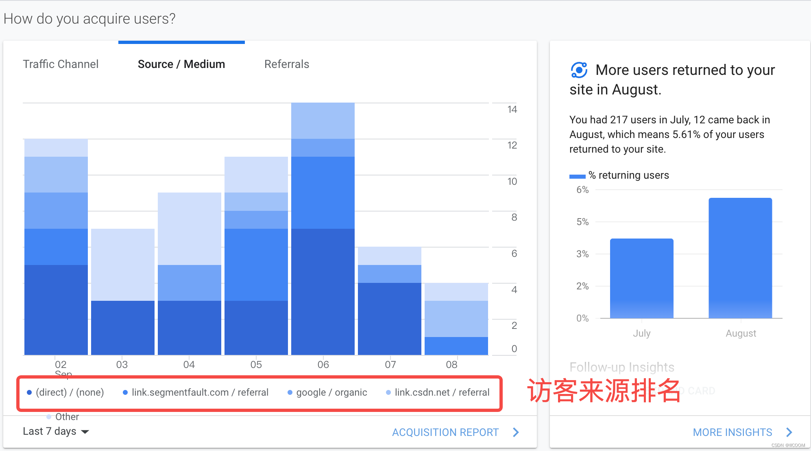Click the stacked bar for date 03
The image size is (811, 451).
pyautogui.click(x=123, y=292)
